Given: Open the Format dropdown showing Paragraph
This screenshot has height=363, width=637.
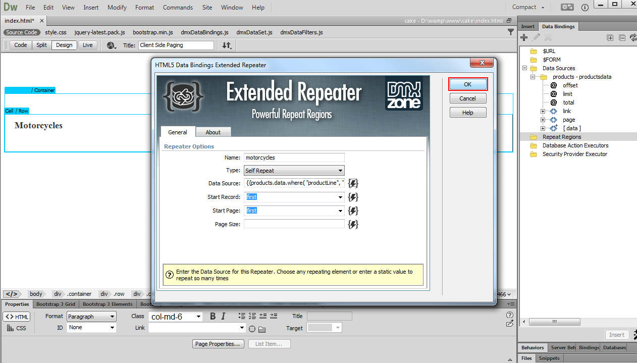Looking at the screenshot, I should 91,317.
